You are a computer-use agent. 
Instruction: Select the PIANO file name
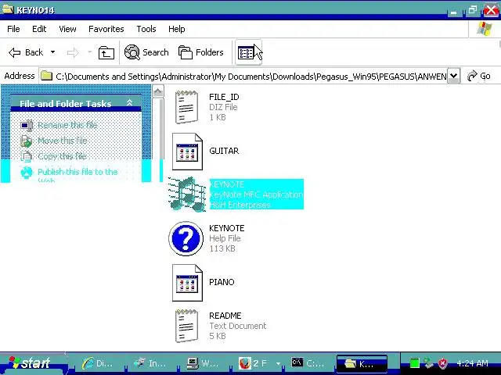coord(222,282)
